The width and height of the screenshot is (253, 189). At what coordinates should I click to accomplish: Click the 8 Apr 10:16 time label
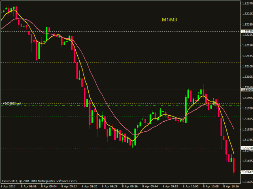(231, 187)
